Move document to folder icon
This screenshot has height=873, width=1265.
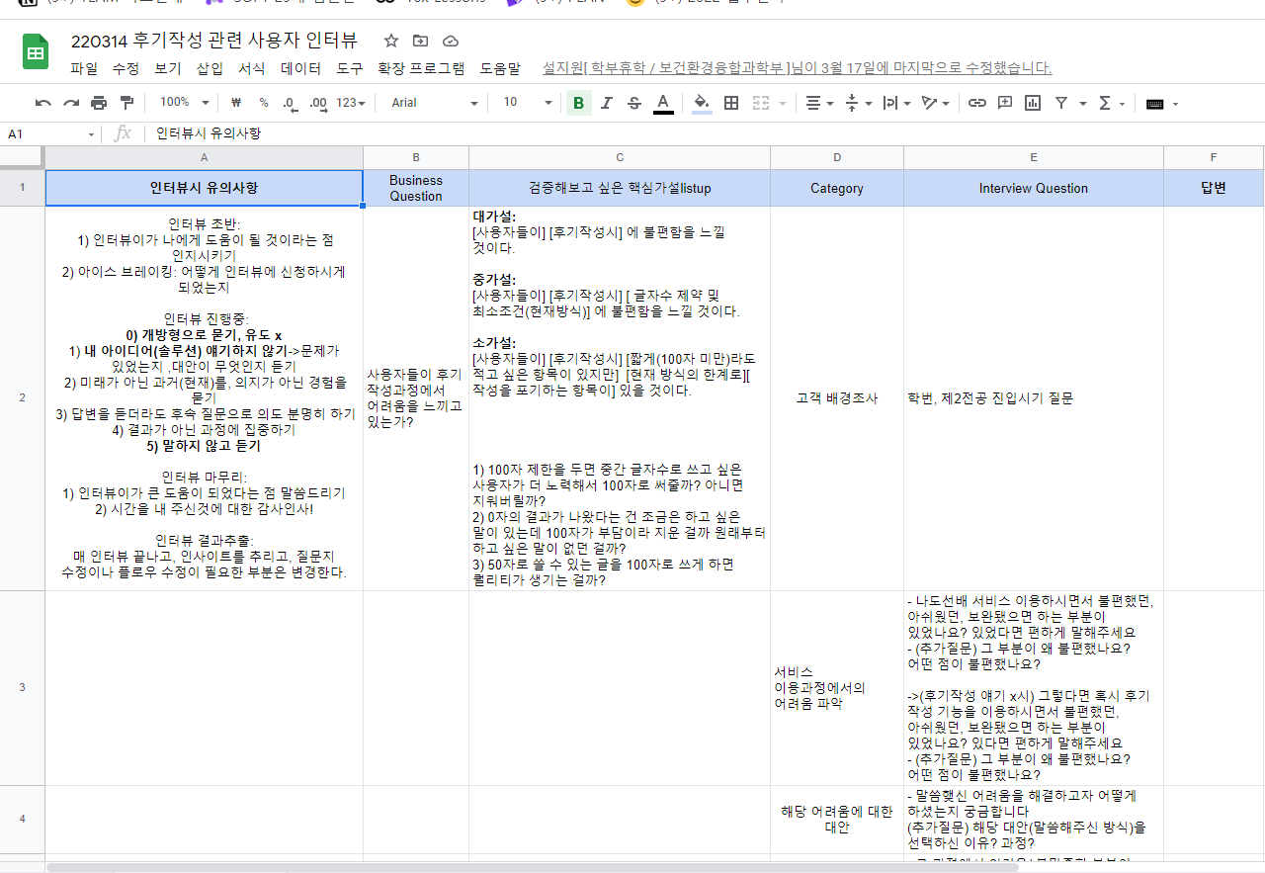tap(421, 41)
